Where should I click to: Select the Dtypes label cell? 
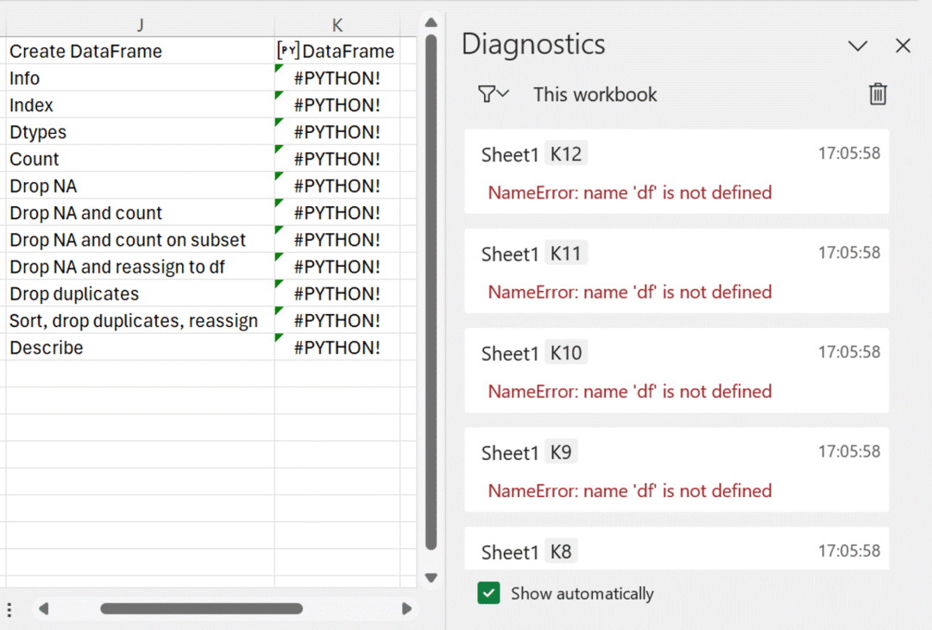tap(141, 132)
